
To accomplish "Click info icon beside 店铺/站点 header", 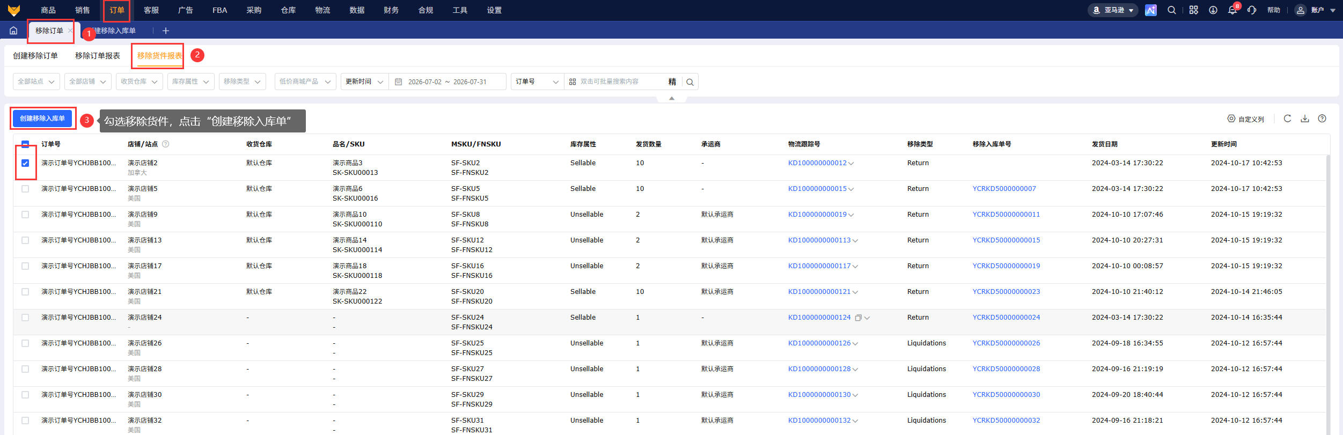I will [x=166, y=144].
